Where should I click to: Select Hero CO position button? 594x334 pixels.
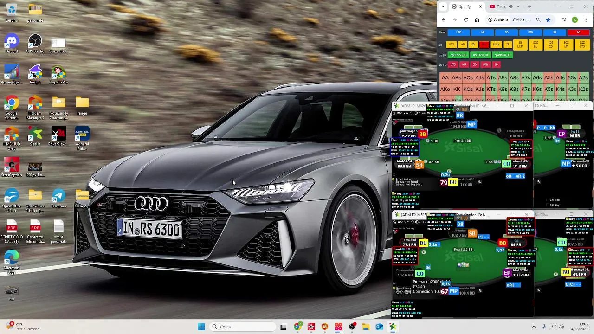pos(506,32)
